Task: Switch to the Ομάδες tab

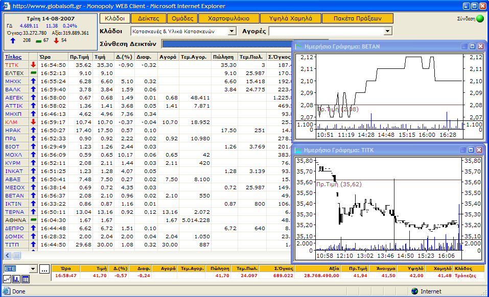Action: [x=182, y=18]
